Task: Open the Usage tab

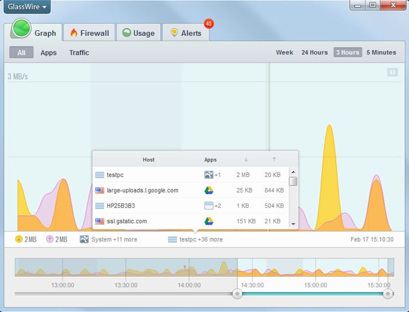Action: click(138, 33)
